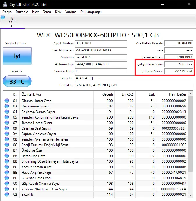Click the blue drive status orb in disk tab

click(3, 17)
